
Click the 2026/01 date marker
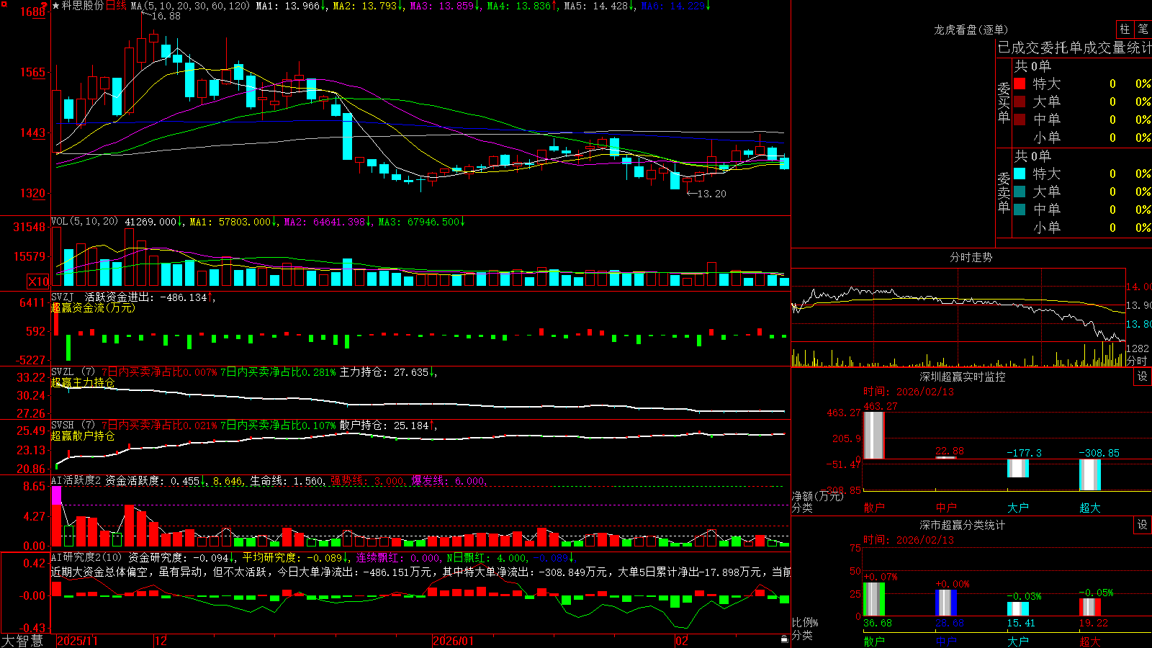click(454, 641)
